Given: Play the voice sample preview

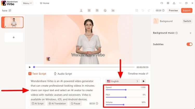Looking at the screenshot, I should click(144, 81).
